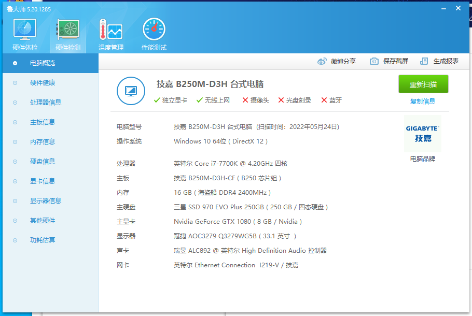The width and height of the screenshot is (472, 316).
Task: Click the 摄像头 feature indicator
Action: (256, 100)
